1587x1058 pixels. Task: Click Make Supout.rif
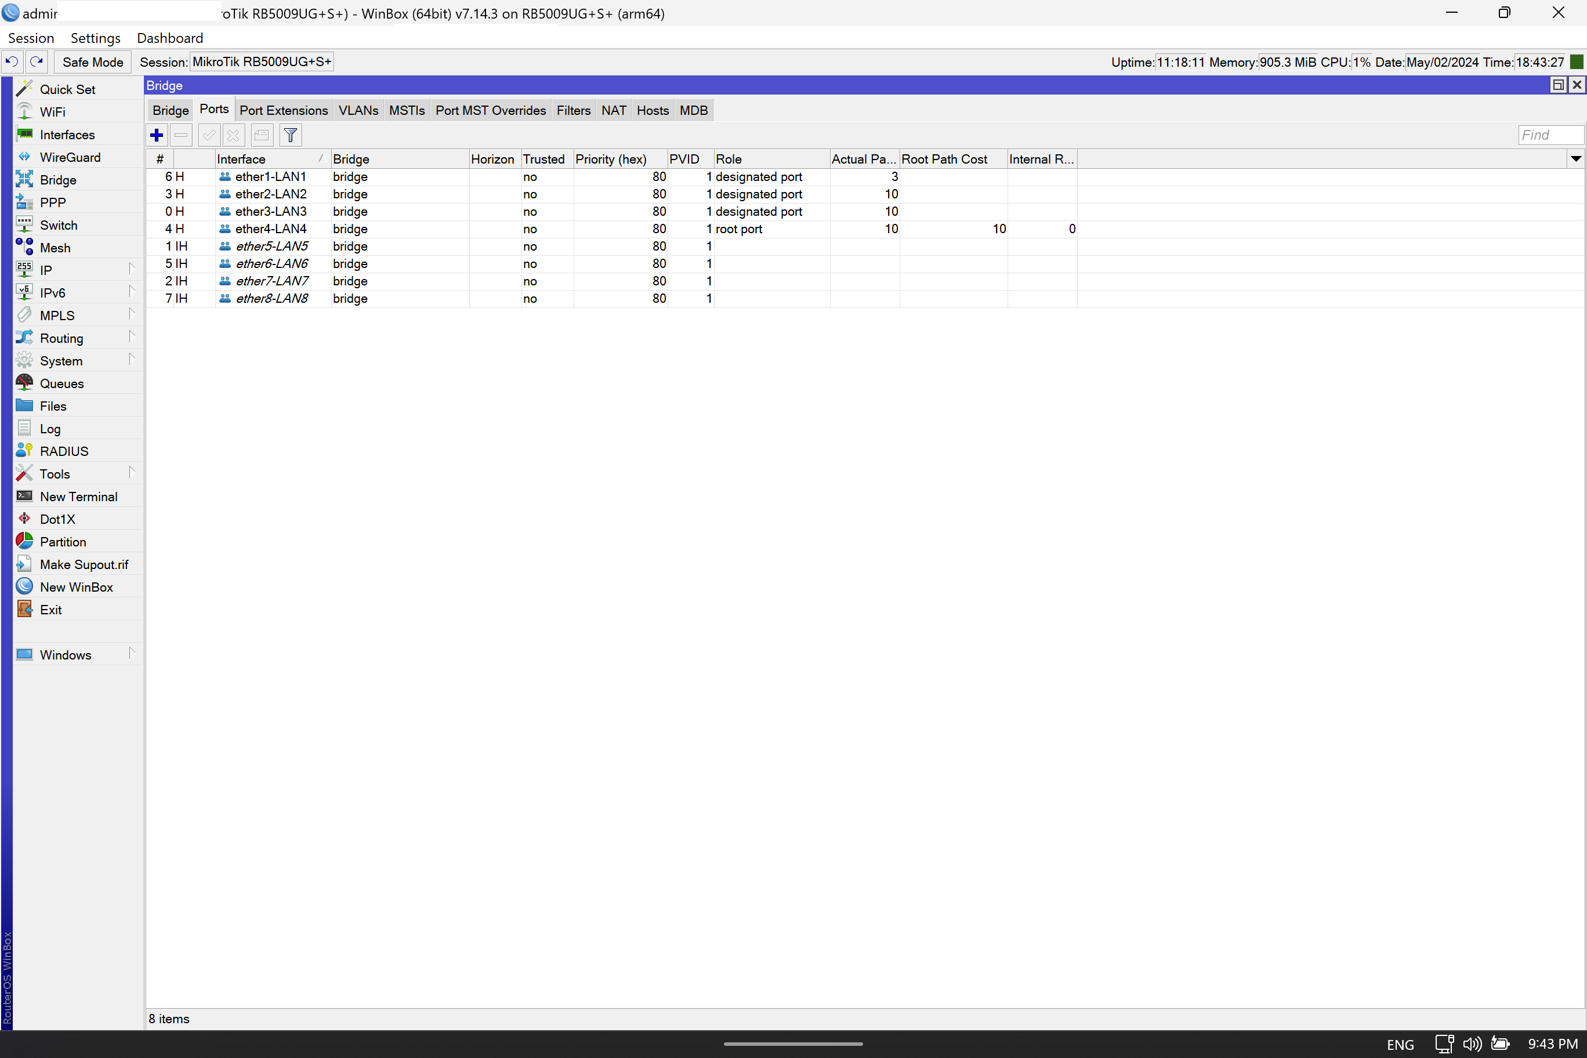(x=78, y=564)
